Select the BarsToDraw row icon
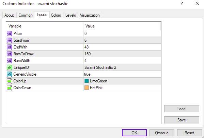The image size is (204, 138). pyautogui.click(x=10, y=54)
